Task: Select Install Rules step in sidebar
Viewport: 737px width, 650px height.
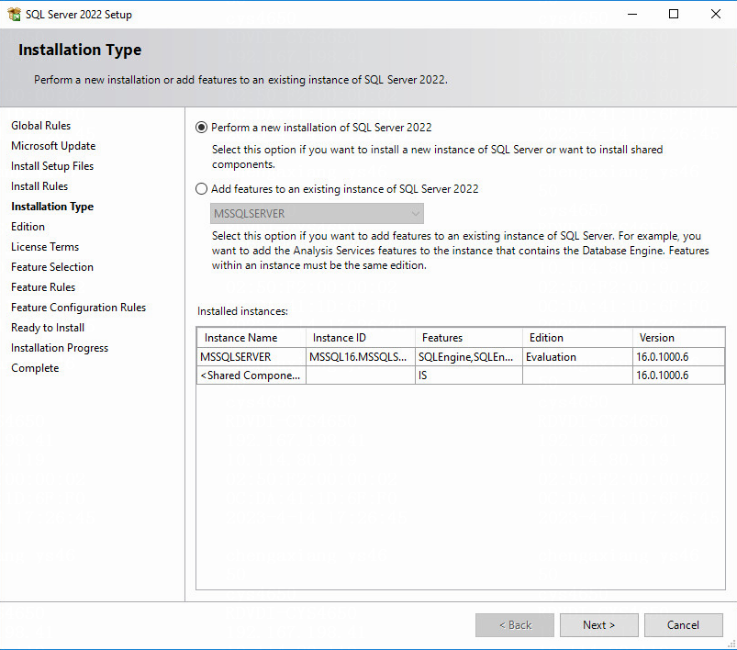Action: coord(39,186)
